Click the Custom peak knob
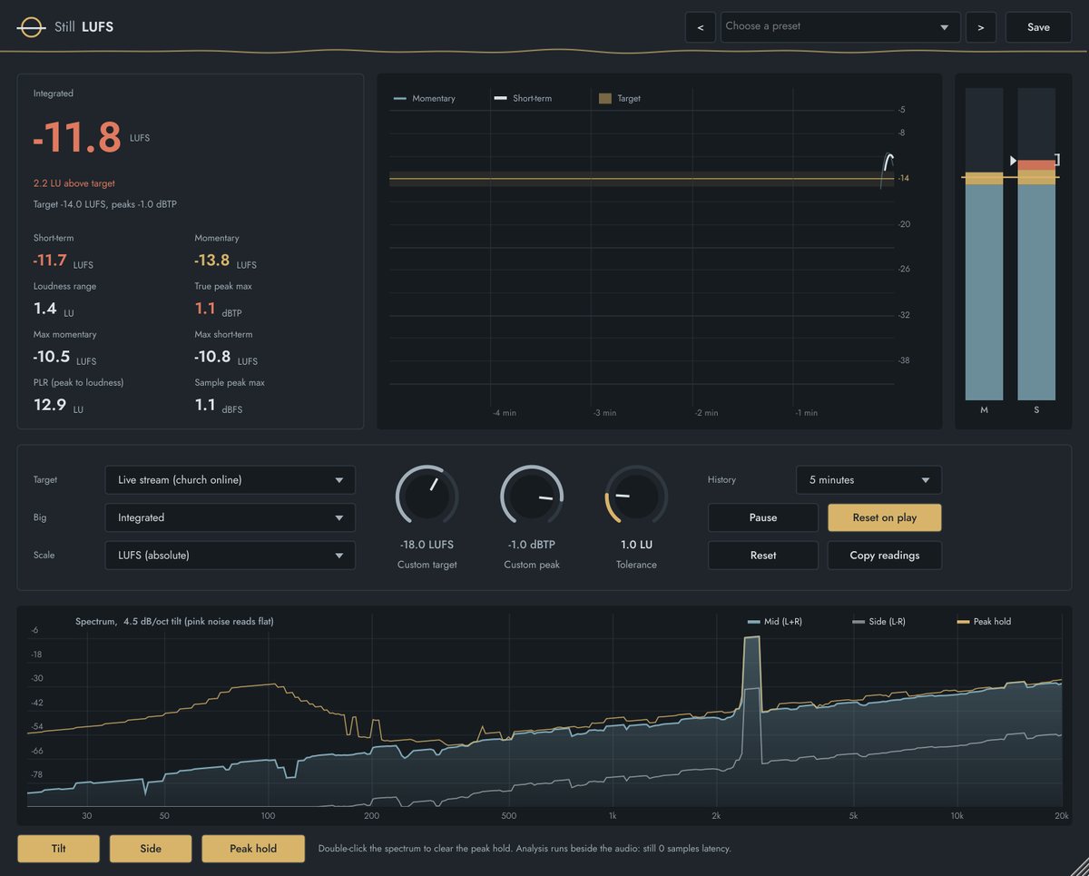This screenshot has height=876, width=1089. click(x=532, y=497)
